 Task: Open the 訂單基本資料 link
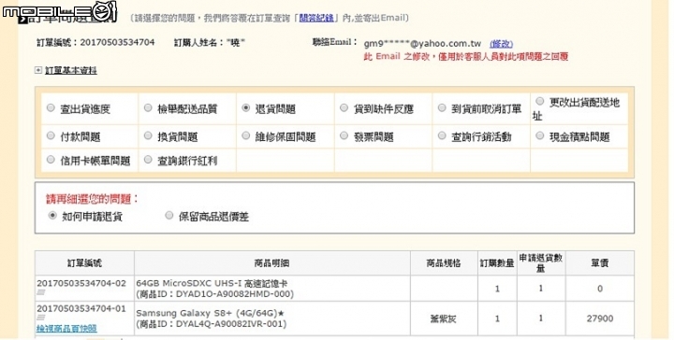click(71, 70)
